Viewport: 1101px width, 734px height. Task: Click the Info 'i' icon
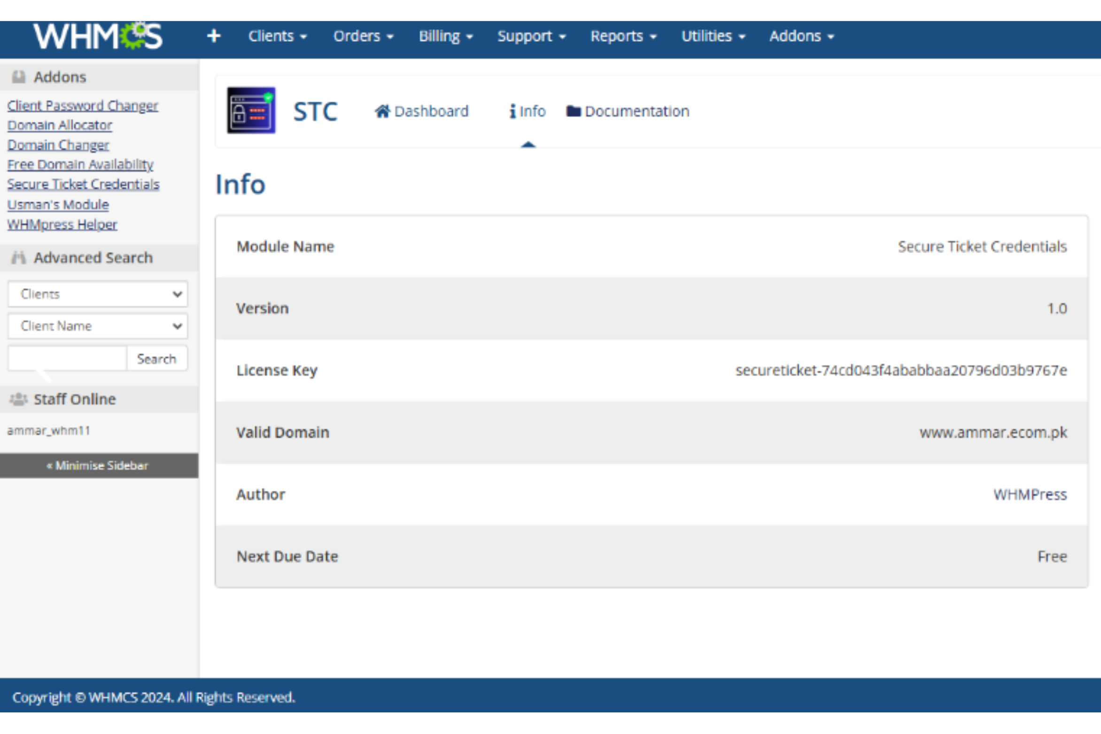tap(512, 111)
